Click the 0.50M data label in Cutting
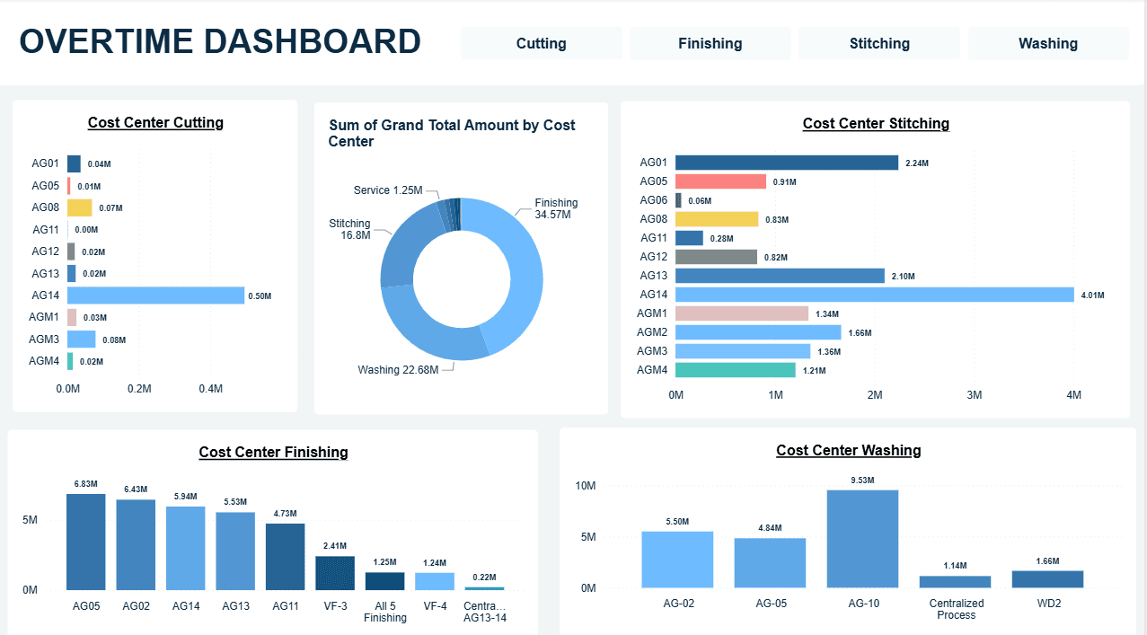Screen dimensions: 1147x635 [x=260, y=296]
